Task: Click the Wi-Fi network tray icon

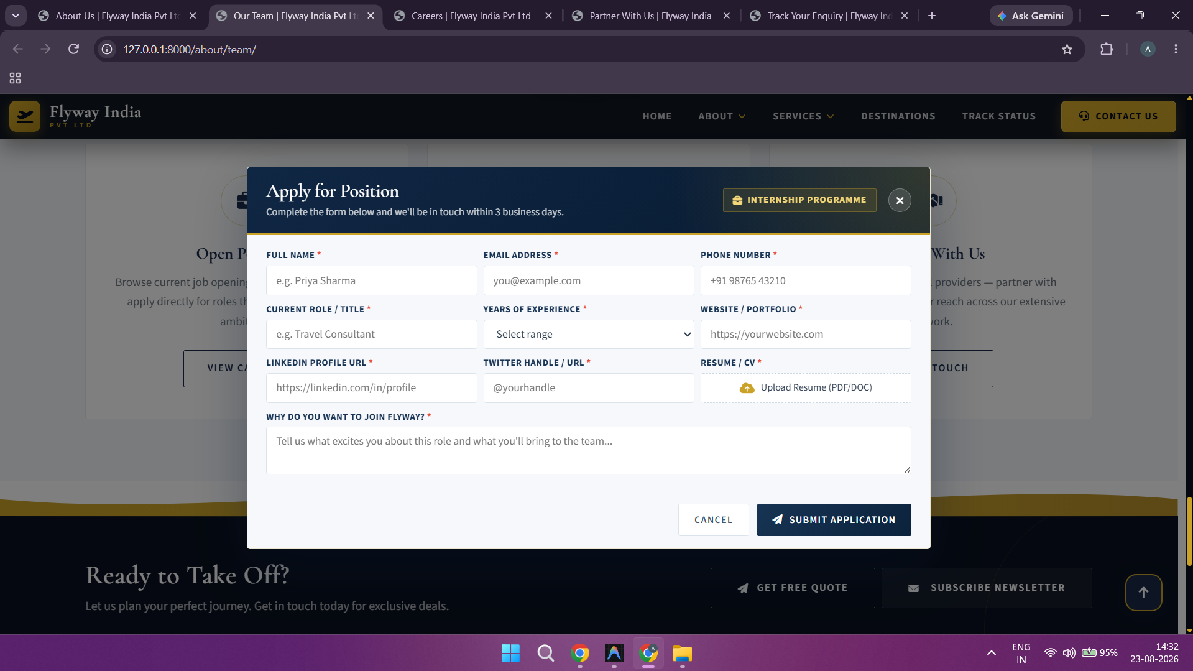Action: [1050, 653]
